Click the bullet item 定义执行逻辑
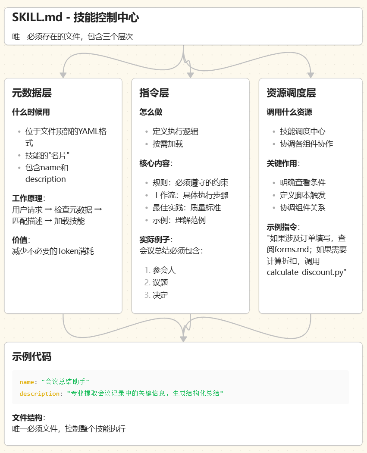 point(176,131)
